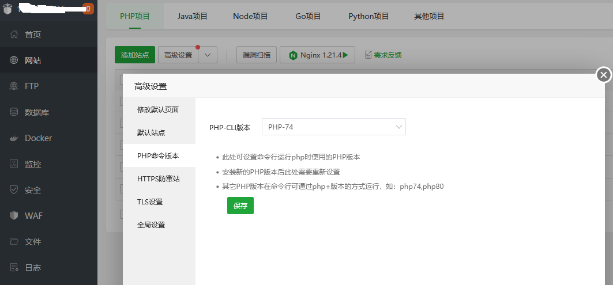Viewport: 613px width, 285px height.
Task: Click the green 保存 button
Action: coord(240,206)
